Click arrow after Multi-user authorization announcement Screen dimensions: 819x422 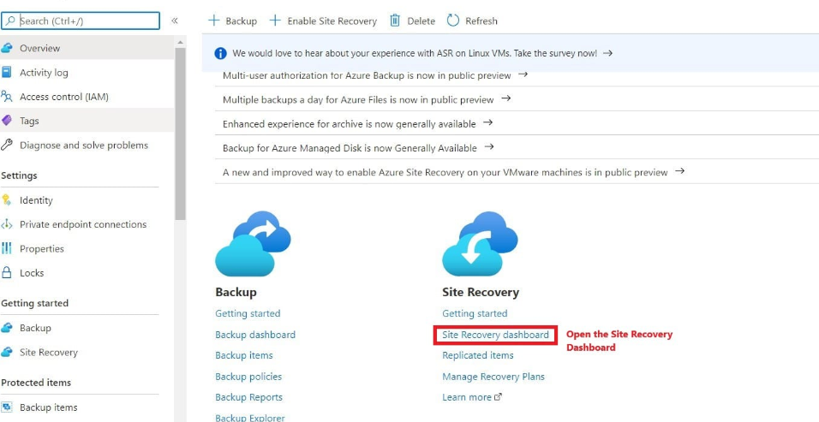tap(523, 74)
